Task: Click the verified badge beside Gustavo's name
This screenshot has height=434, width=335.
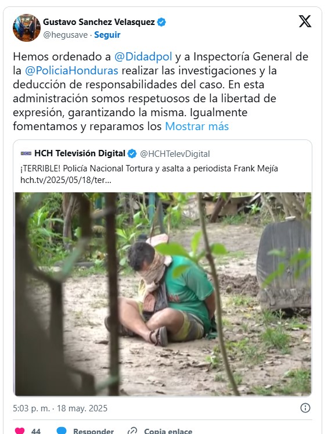Action: 161,22
